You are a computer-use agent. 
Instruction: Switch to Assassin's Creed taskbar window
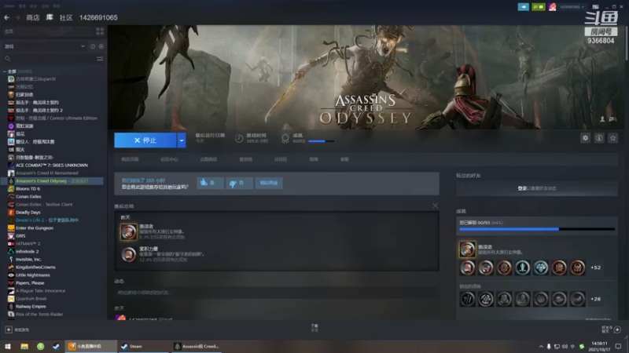(x=197, y=346)
